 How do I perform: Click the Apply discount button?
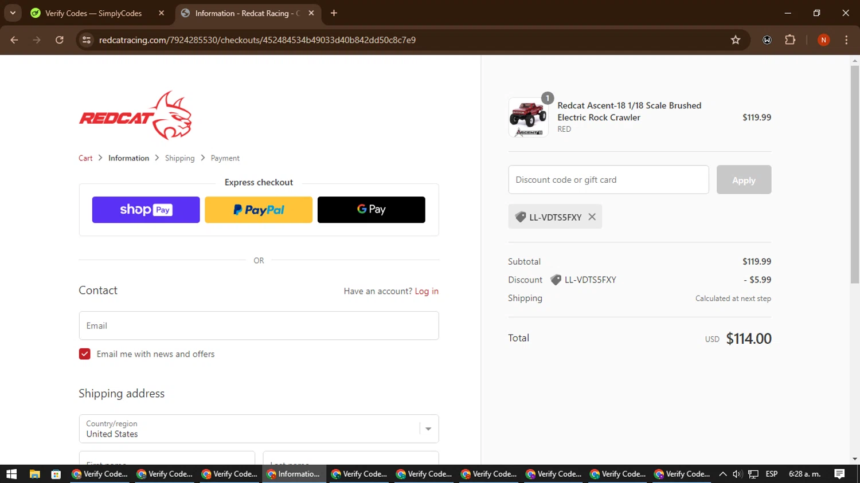coord(744,180)
